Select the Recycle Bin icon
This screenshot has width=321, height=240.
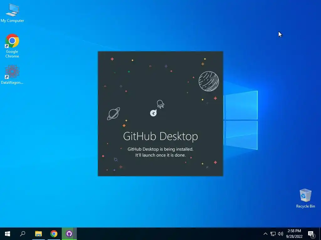(305, 198)
